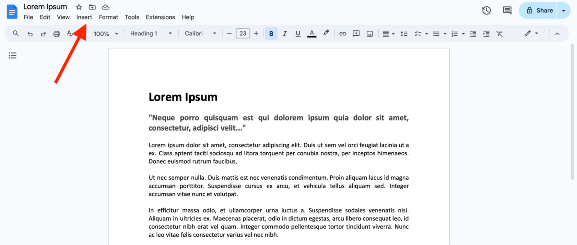
Task: Toggle bold formatting
Action: point(271,33)
